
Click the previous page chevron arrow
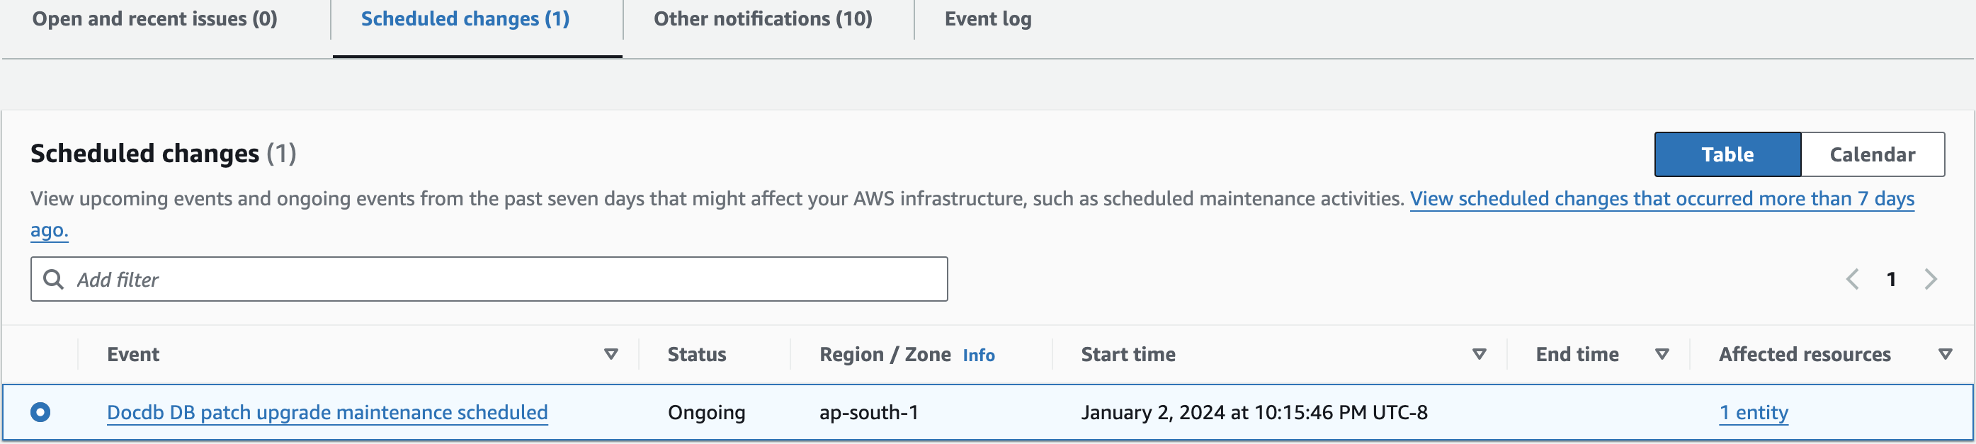click(1854, 278)
